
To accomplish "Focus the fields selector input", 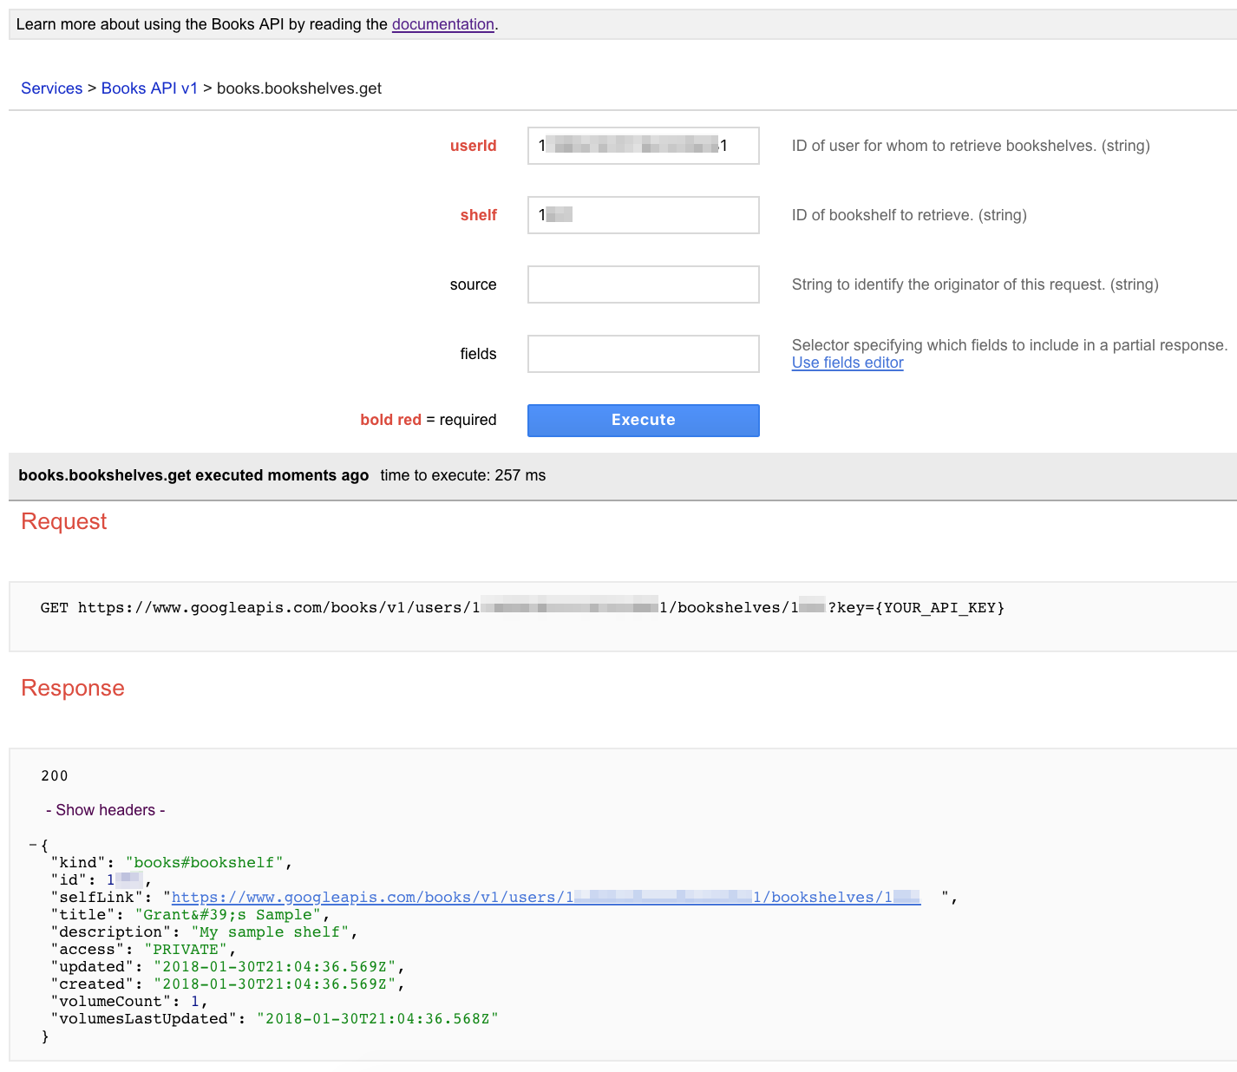I will (x=644, y=354).
